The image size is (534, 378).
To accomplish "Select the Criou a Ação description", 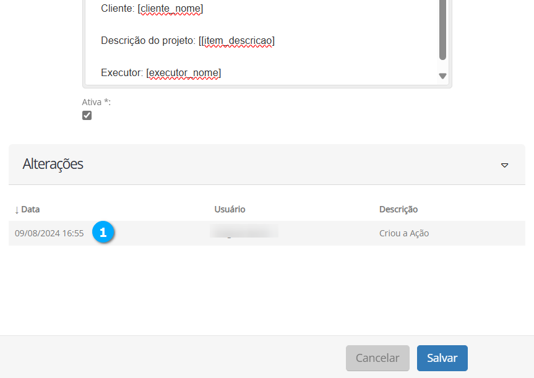I will click(x=403, y=233).
